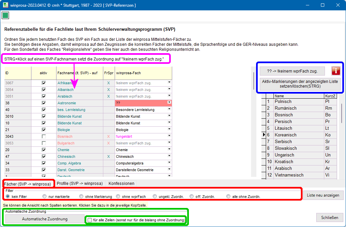
Task: Enable the aktiv checkbox for Bosnisch
Action: point(43,136)
